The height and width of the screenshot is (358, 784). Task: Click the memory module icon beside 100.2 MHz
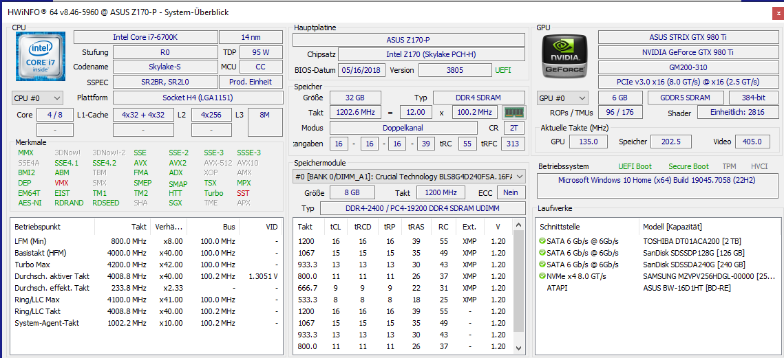(513, 112)
